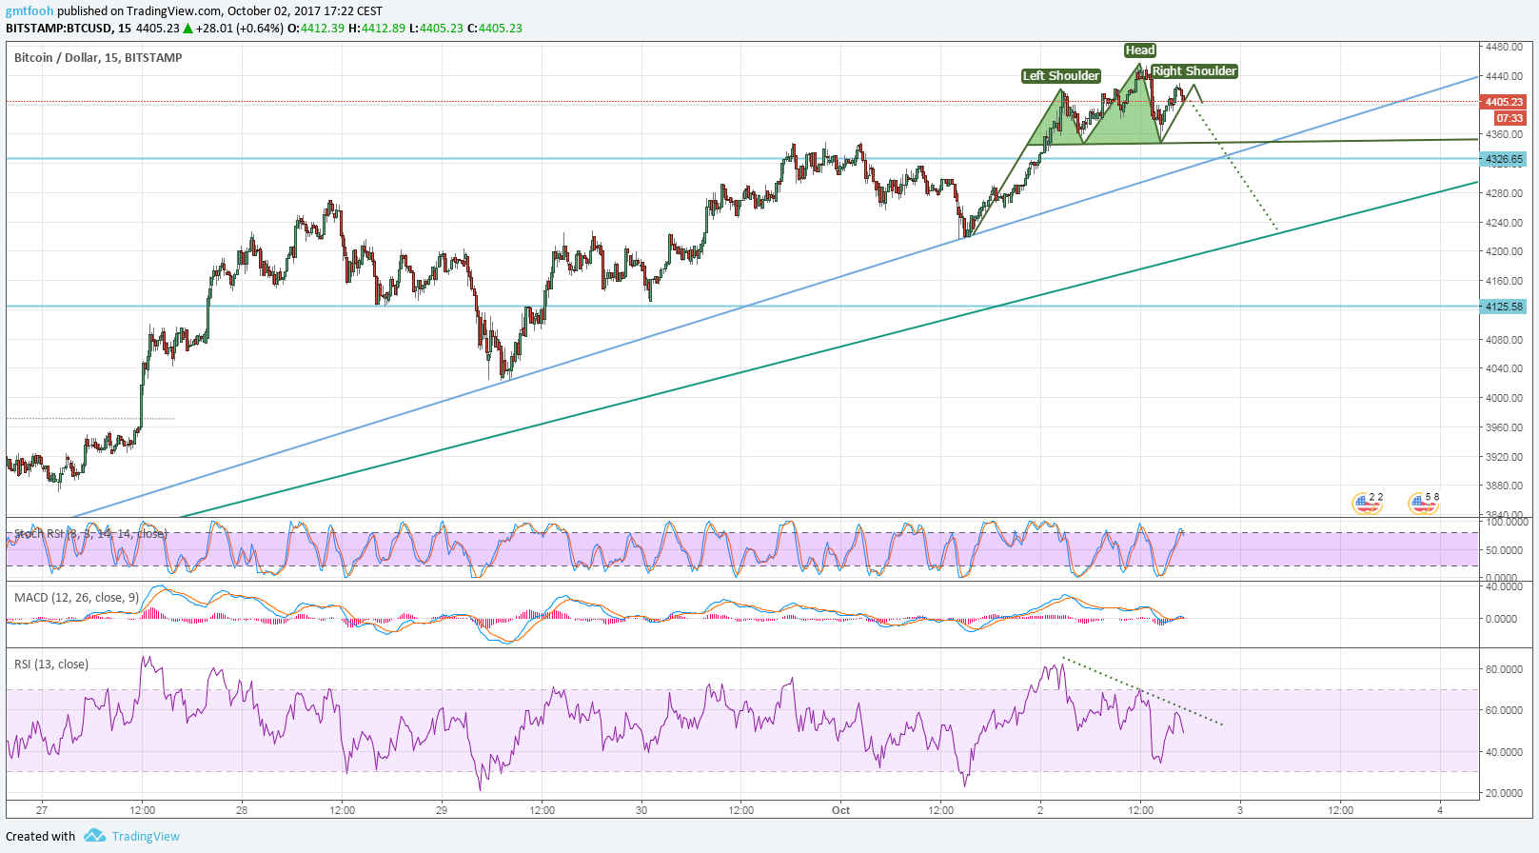Open the TradingView link beside Created with
The width and height of the screenshot is (1539, 853).
tap(146, 837)
